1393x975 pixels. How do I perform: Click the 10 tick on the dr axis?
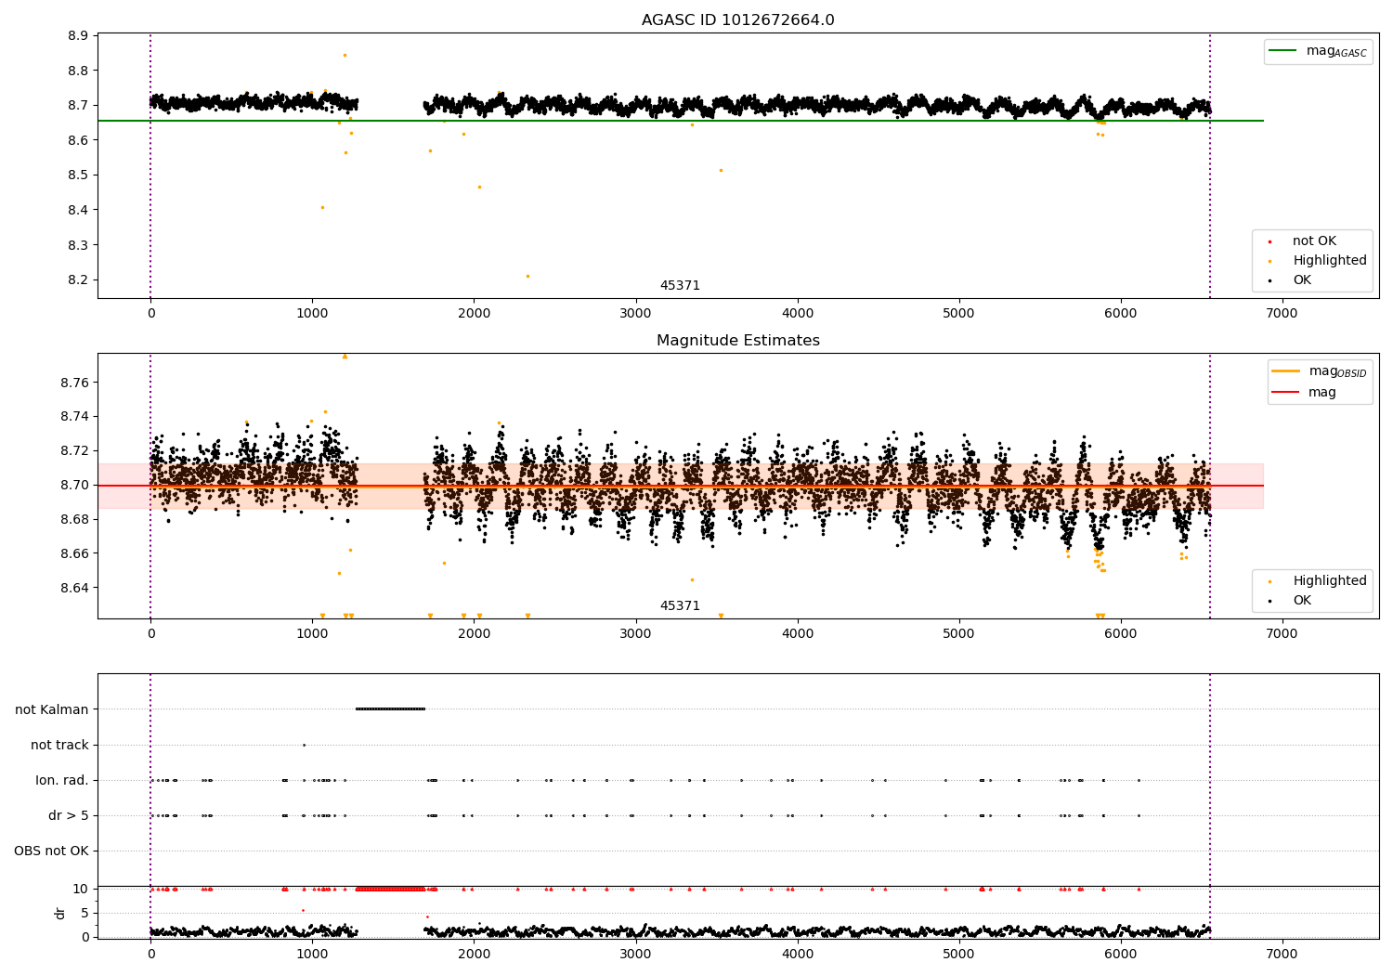pyautogui.click(x=81, y=890)
